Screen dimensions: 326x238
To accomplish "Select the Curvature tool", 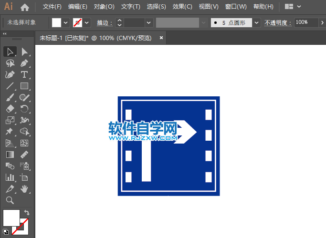I will [x=10, y=74].
